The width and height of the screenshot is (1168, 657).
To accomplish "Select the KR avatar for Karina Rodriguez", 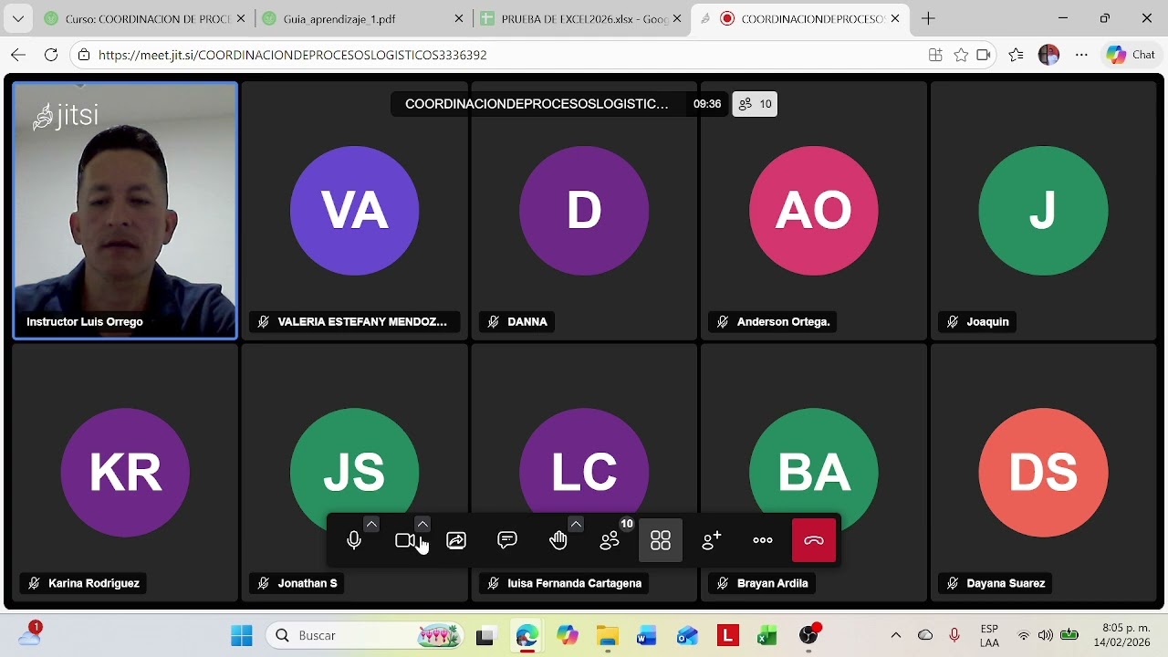I will tap(125, 473).
